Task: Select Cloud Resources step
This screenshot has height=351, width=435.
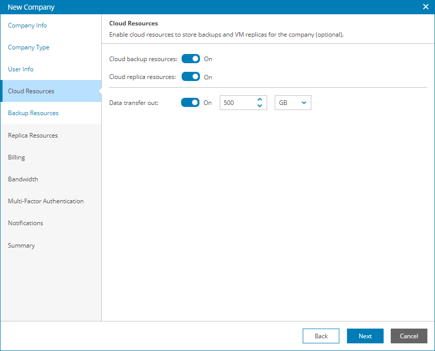Action: [31, 91]
